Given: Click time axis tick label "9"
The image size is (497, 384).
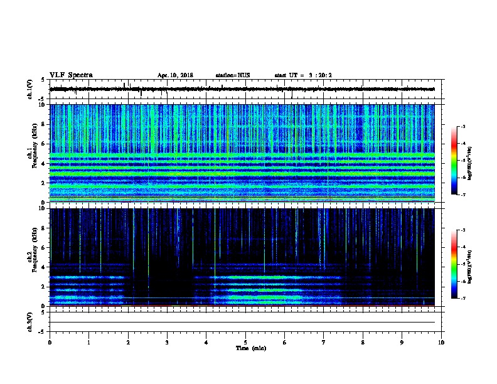Looking at the screenshot, I should 402,343.
